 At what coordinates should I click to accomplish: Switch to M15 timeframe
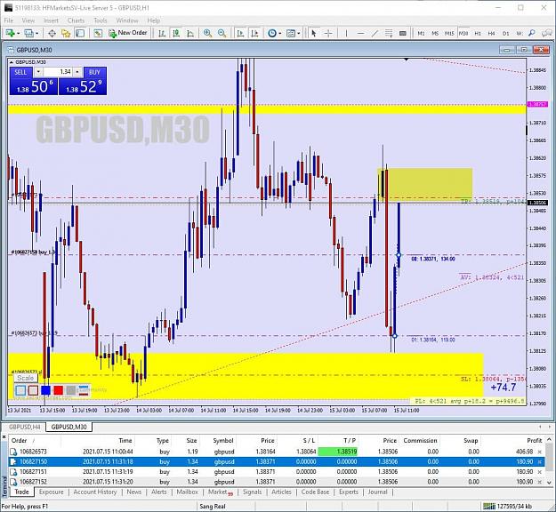[449, 33]
